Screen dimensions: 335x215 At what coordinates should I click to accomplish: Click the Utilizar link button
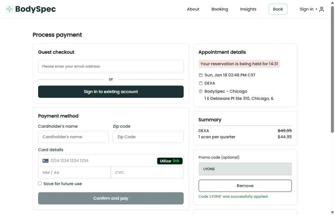click(x=170, y=161)
